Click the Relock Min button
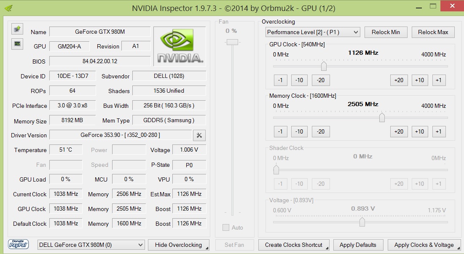 386,32
